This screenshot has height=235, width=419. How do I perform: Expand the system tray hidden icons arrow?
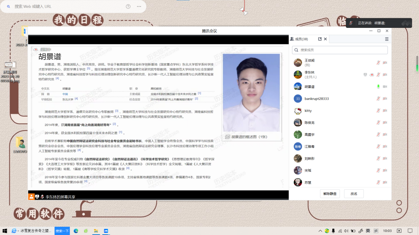(320, 231)
